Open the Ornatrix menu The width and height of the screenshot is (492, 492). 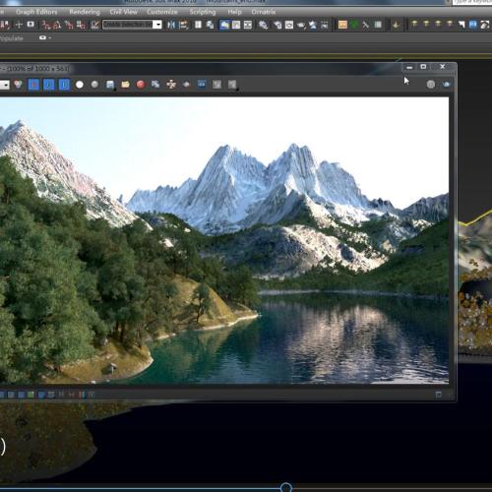click(x=264, y=12)
